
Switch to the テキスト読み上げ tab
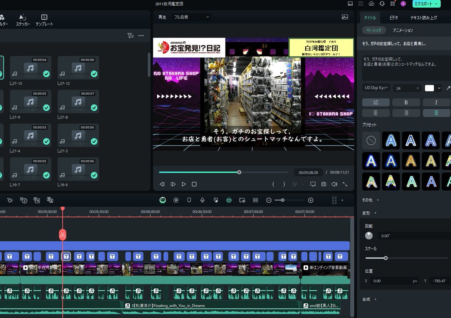tap(424, 17)
